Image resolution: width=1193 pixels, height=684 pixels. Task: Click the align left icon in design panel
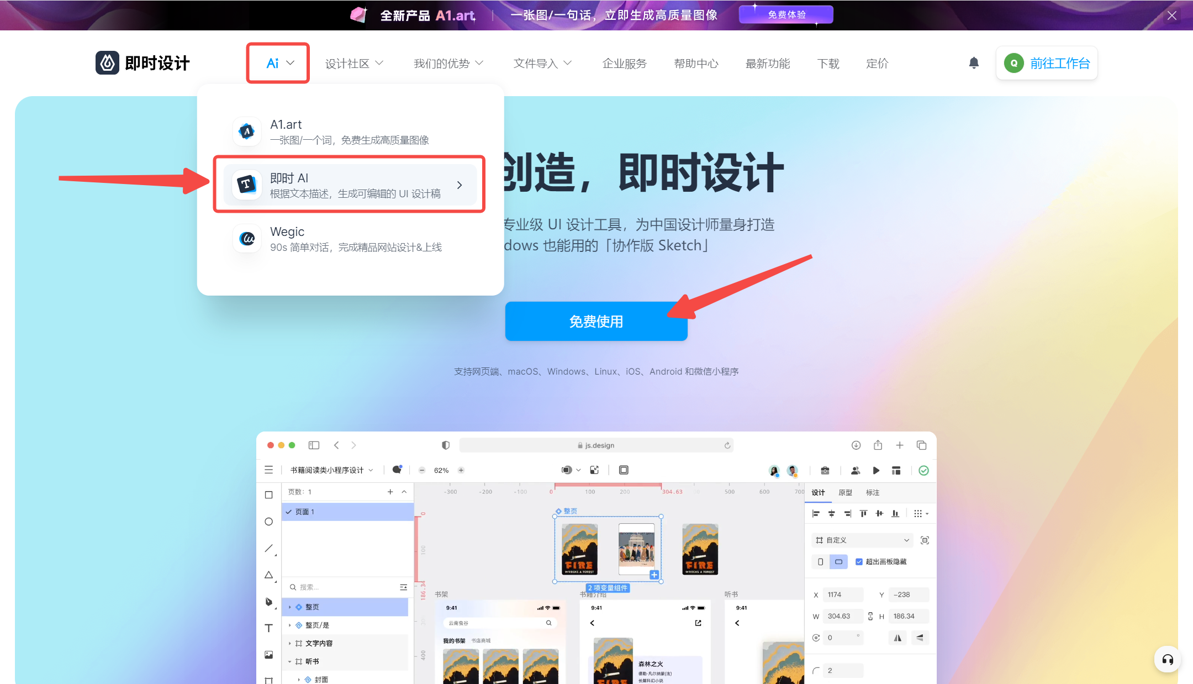pos(816,513)
